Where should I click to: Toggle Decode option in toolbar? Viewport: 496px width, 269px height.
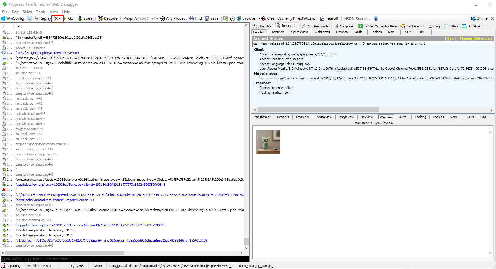[x=108, y=18]
